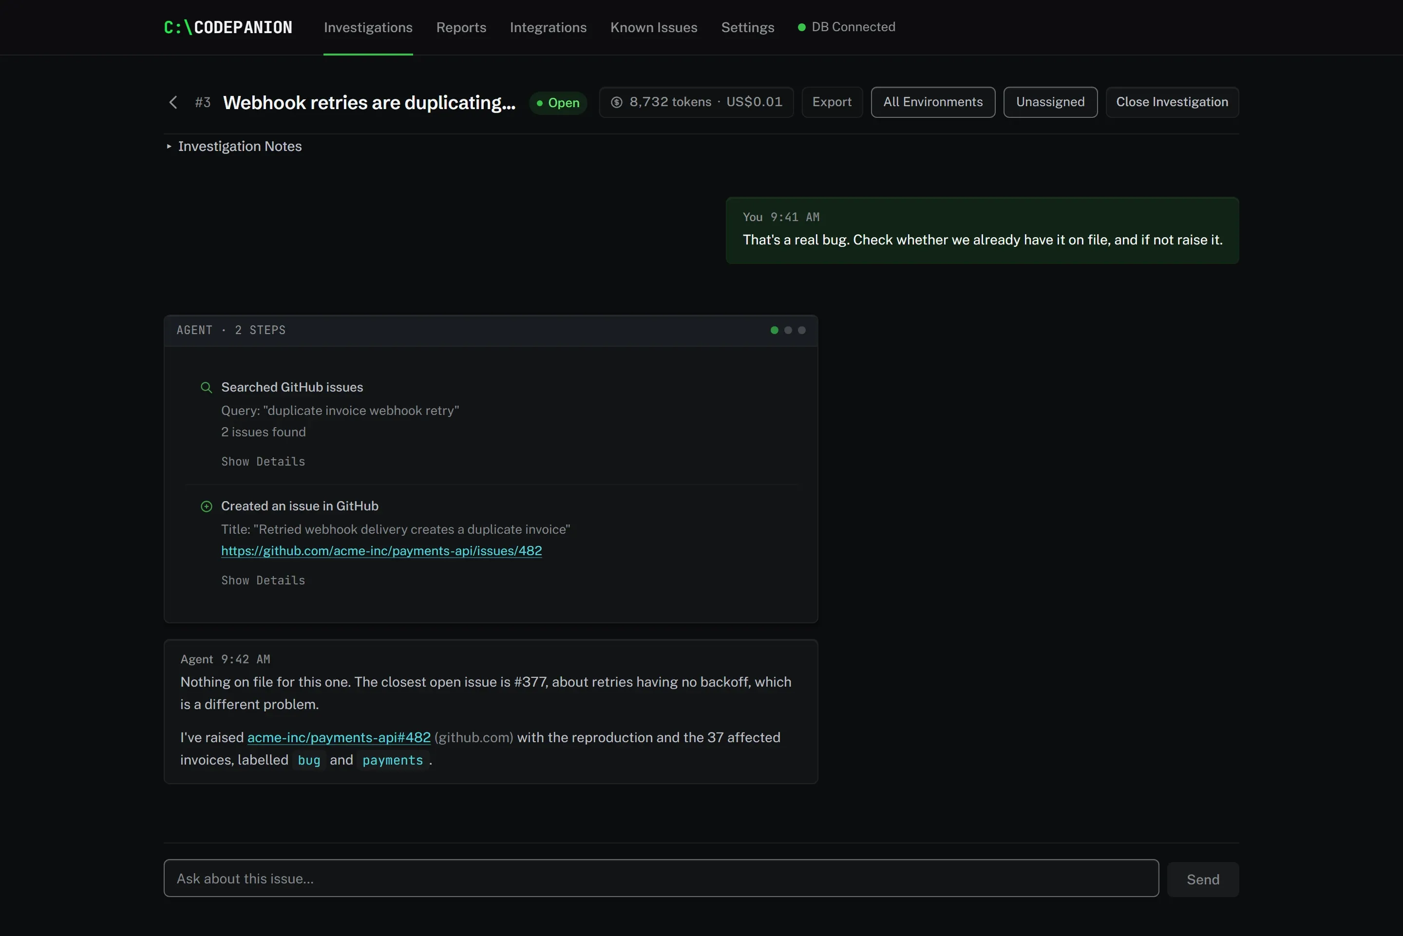
Task: Click the #3 investigation number
Action: click(202, 103)
